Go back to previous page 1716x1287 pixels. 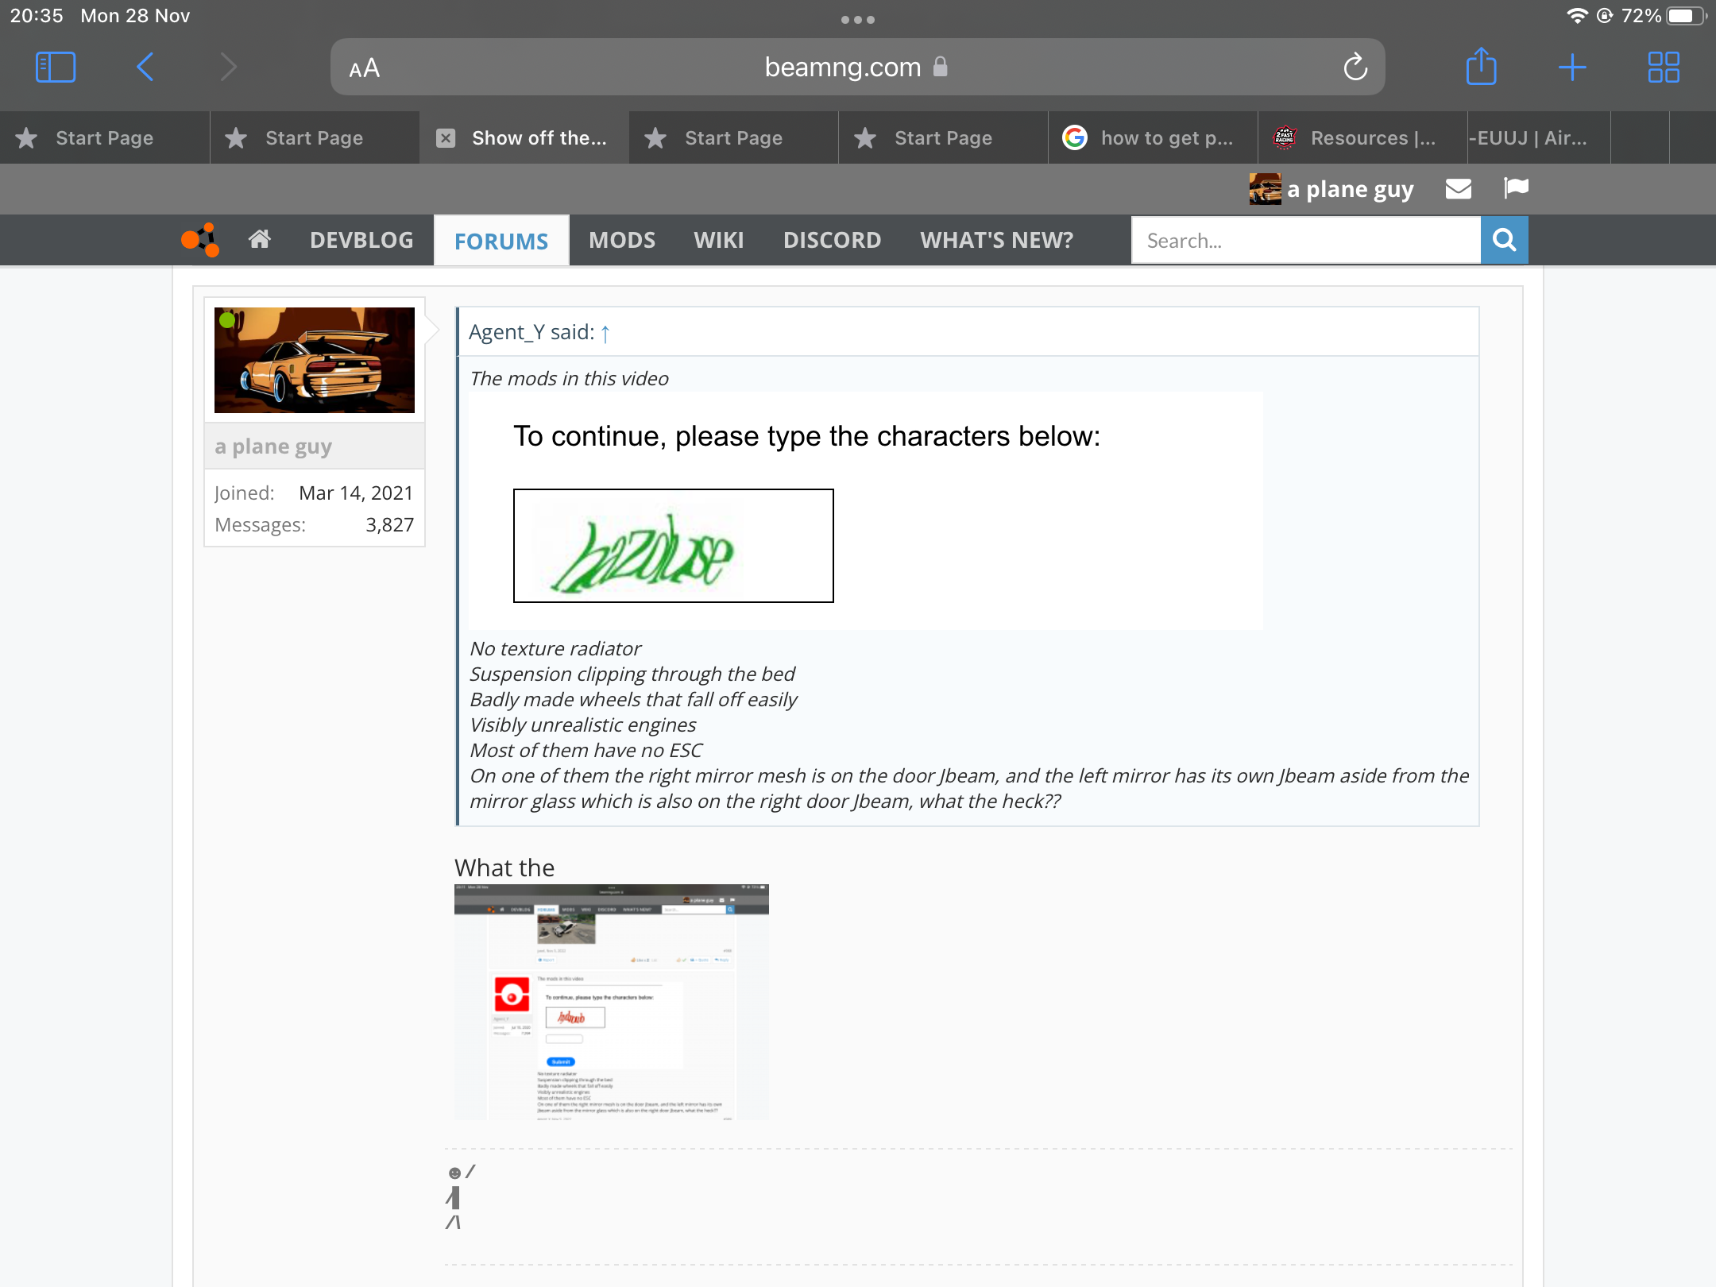tap(145, 68)
